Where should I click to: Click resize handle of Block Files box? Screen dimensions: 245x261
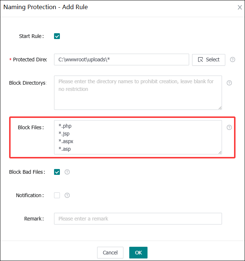(220, 152)
